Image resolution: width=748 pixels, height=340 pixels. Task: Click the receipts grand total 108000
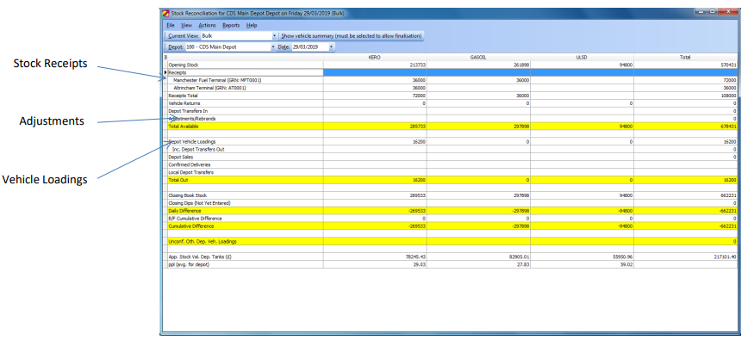tap(728, 96)
